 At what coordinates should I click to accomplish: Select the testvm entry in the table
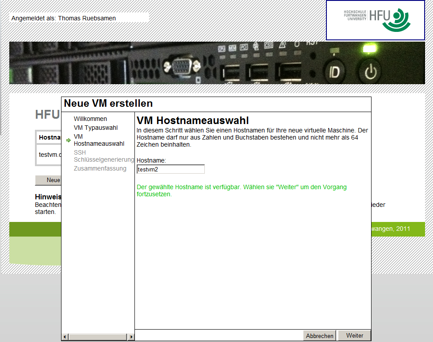(48, 155)
